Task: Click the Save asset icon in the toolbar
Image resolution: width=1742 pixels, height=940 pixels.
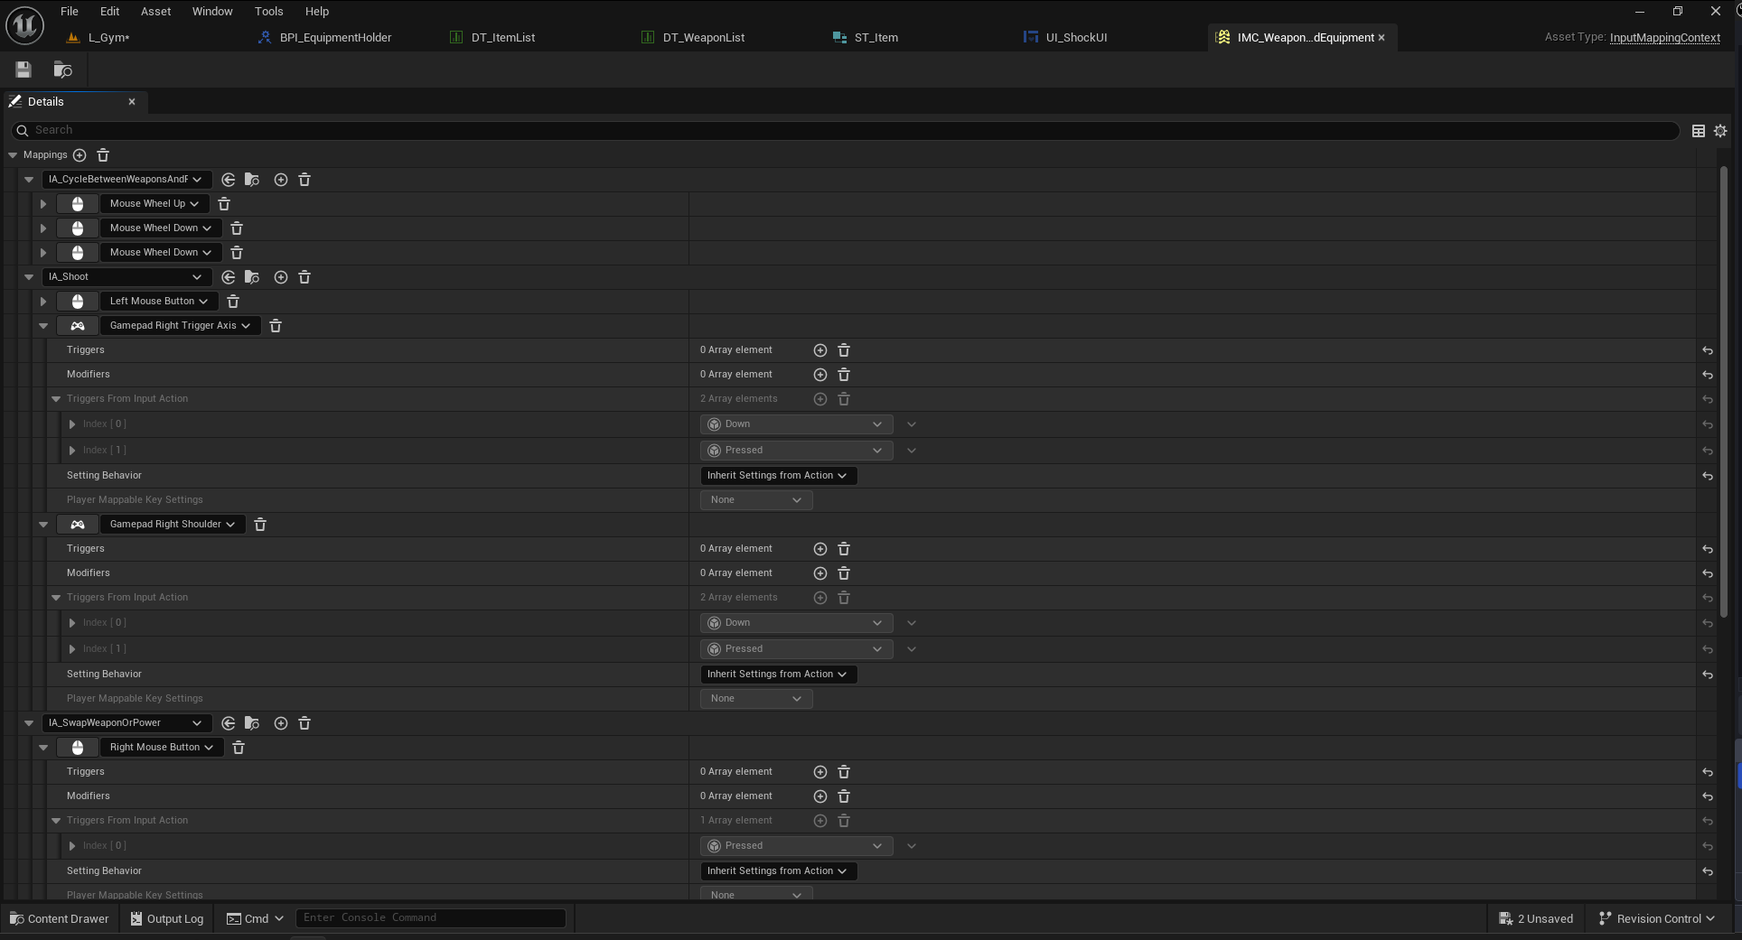Action: point(23,70)
